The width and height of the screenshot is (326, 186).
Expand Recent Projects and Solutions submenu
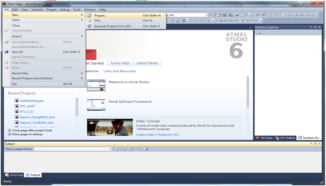click(44, 78)
